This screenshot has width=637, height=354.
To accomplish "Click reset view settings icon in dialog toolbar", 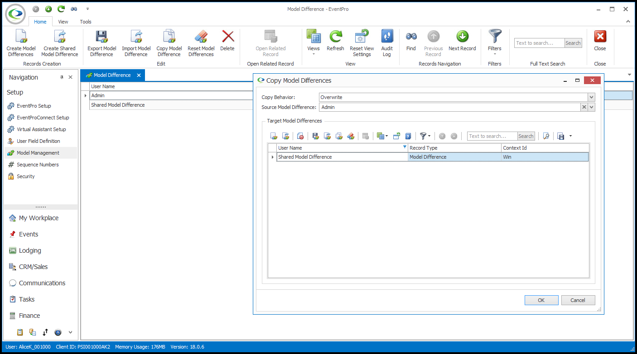I will 396,136.
